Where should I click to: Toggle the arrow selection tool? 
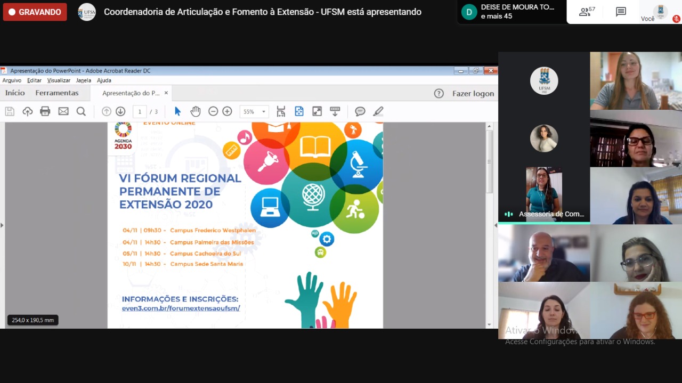point(178,111)
